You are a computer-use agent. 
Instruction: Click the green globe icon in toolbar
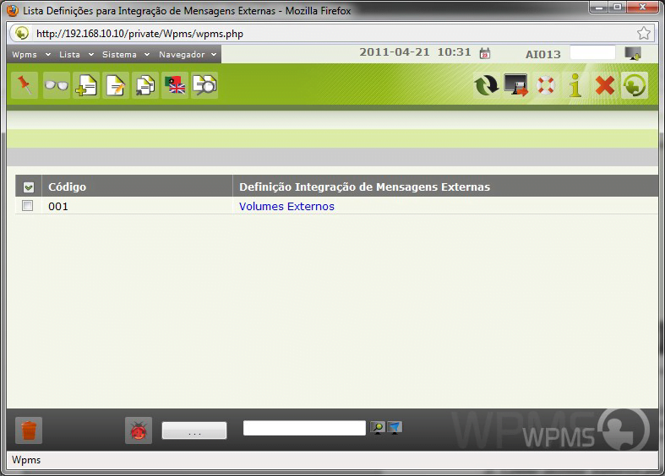point(635,85)
